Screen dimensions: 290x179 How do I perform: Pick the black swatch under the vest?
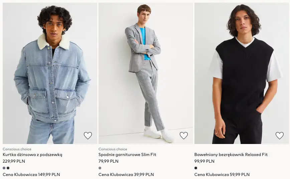click(196, 168)
